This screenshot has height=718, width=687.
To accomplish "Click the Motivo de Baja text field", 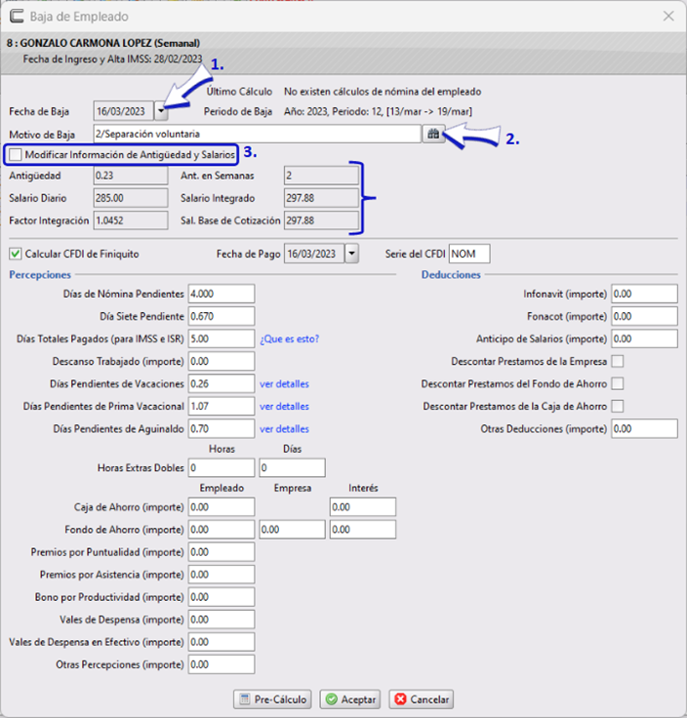I will point(257,134).
